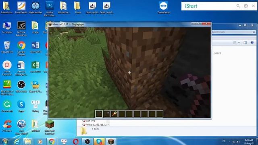Open Internet Explorer from the taskbar

[x=17, y=141]
